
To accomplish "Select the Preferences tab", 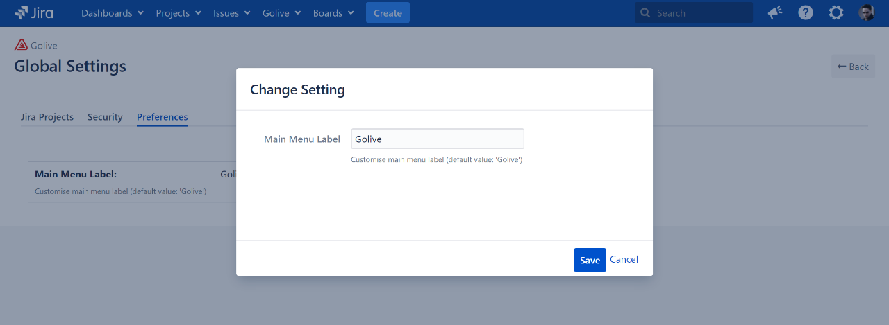I will [x=162, y=117].
